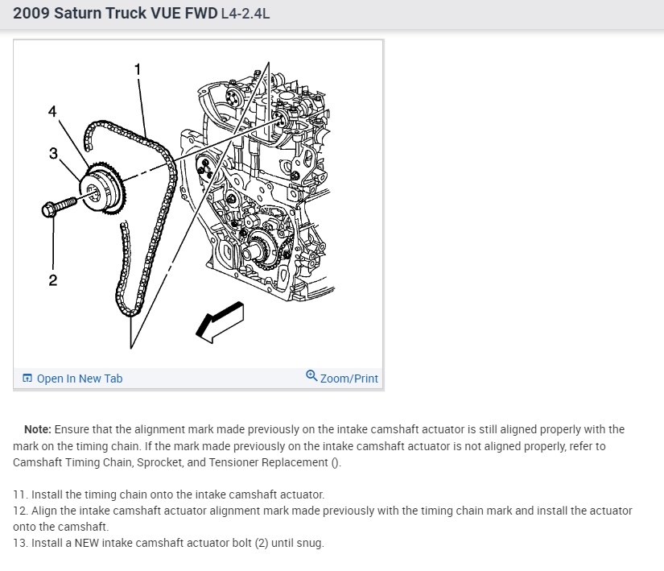Click the bold Note: label
The image size is (664, 571).
pyautogui.click(x=38, y=429)
